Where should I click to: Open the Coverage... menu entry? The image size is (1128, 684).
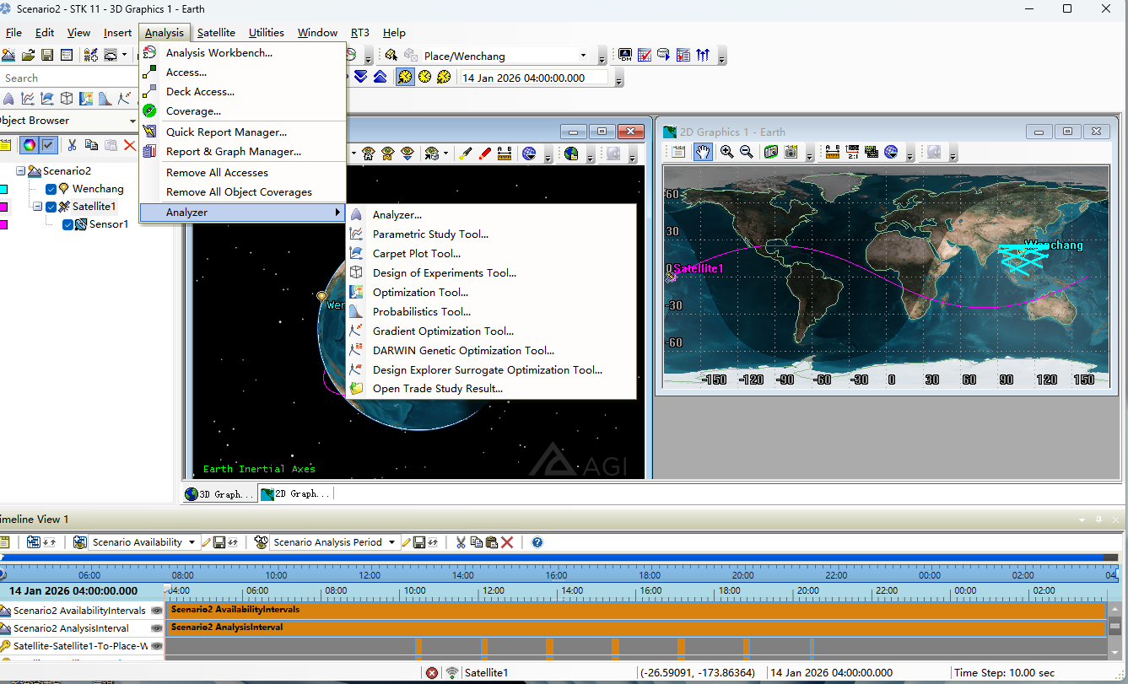tap(243, 110)
